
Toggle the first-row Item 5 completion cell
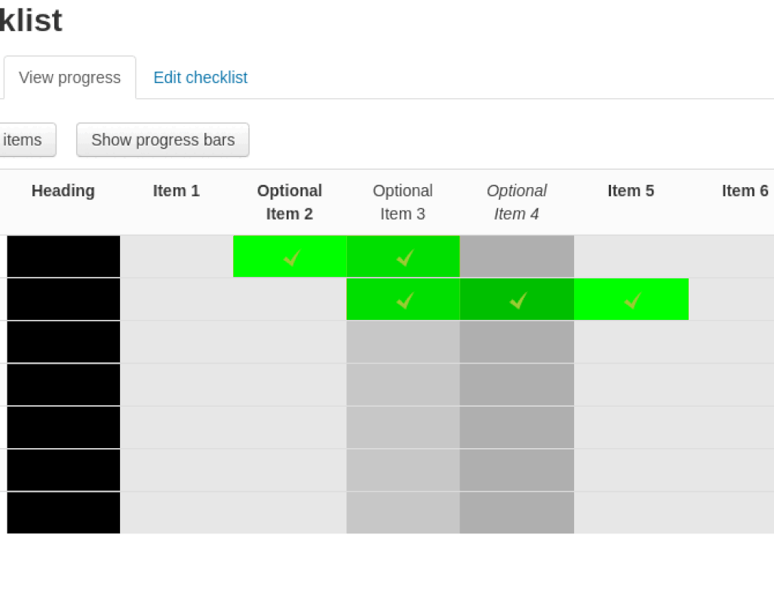coord(631,257)
